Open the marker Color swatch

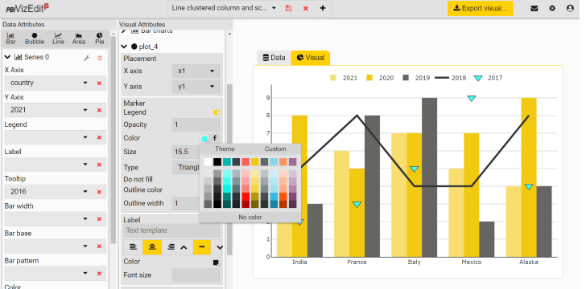[204, 139]
